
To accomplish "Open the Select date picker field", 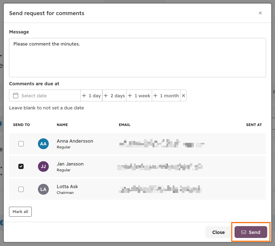I will pos(45,96).
